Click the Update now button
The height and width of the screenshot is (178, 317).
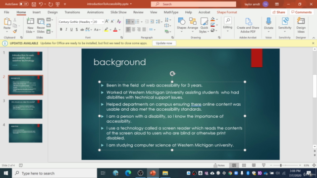click(x=164, y=43)
